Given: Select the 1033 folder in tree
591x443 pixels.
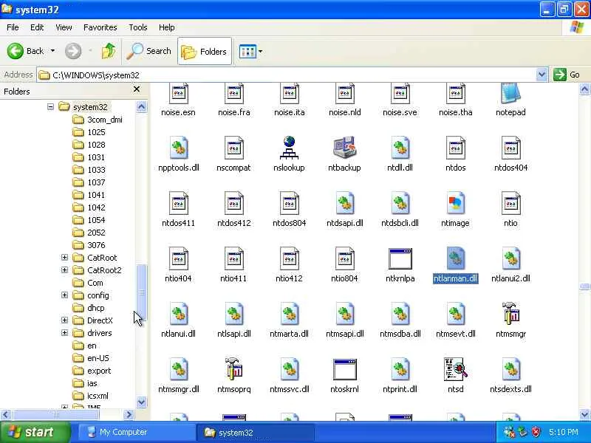Looking at the screenshot, I should (x=89, y=170).
